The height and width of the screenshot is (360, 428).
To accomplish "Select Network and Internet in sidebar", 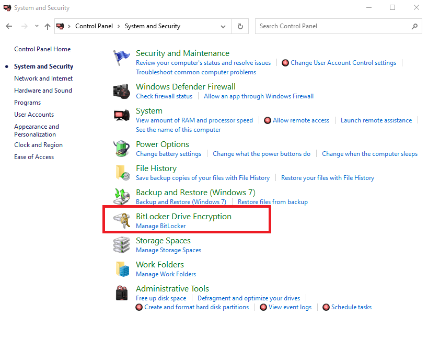I will click(43, 78).
